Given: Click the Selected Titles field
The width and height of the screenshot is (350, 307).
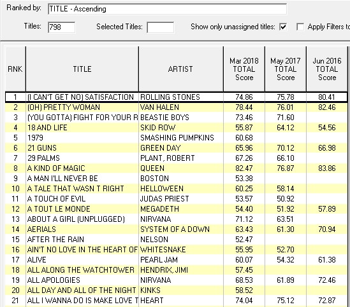Looking at the screenshot, I should tap(160, 27).
